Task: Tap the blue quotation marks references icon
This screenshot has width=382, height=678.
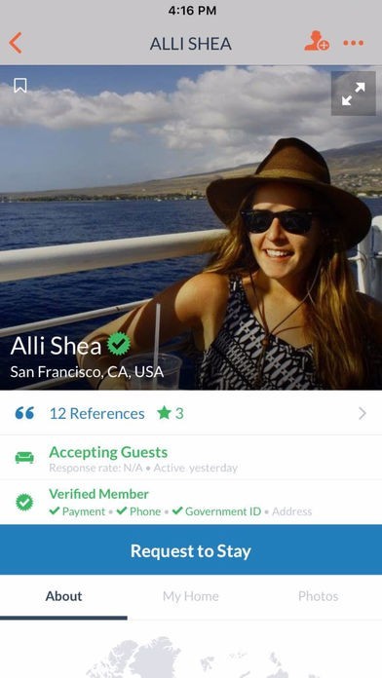Action: tap(24, 413)
